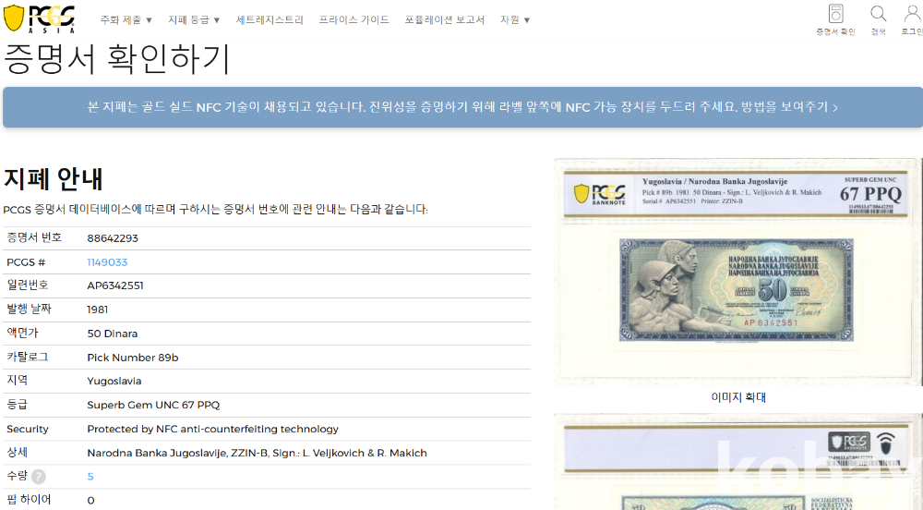923x510 pixels.
Task: Click the 증명서 확인하기 page title
Action: coord(117,59)
